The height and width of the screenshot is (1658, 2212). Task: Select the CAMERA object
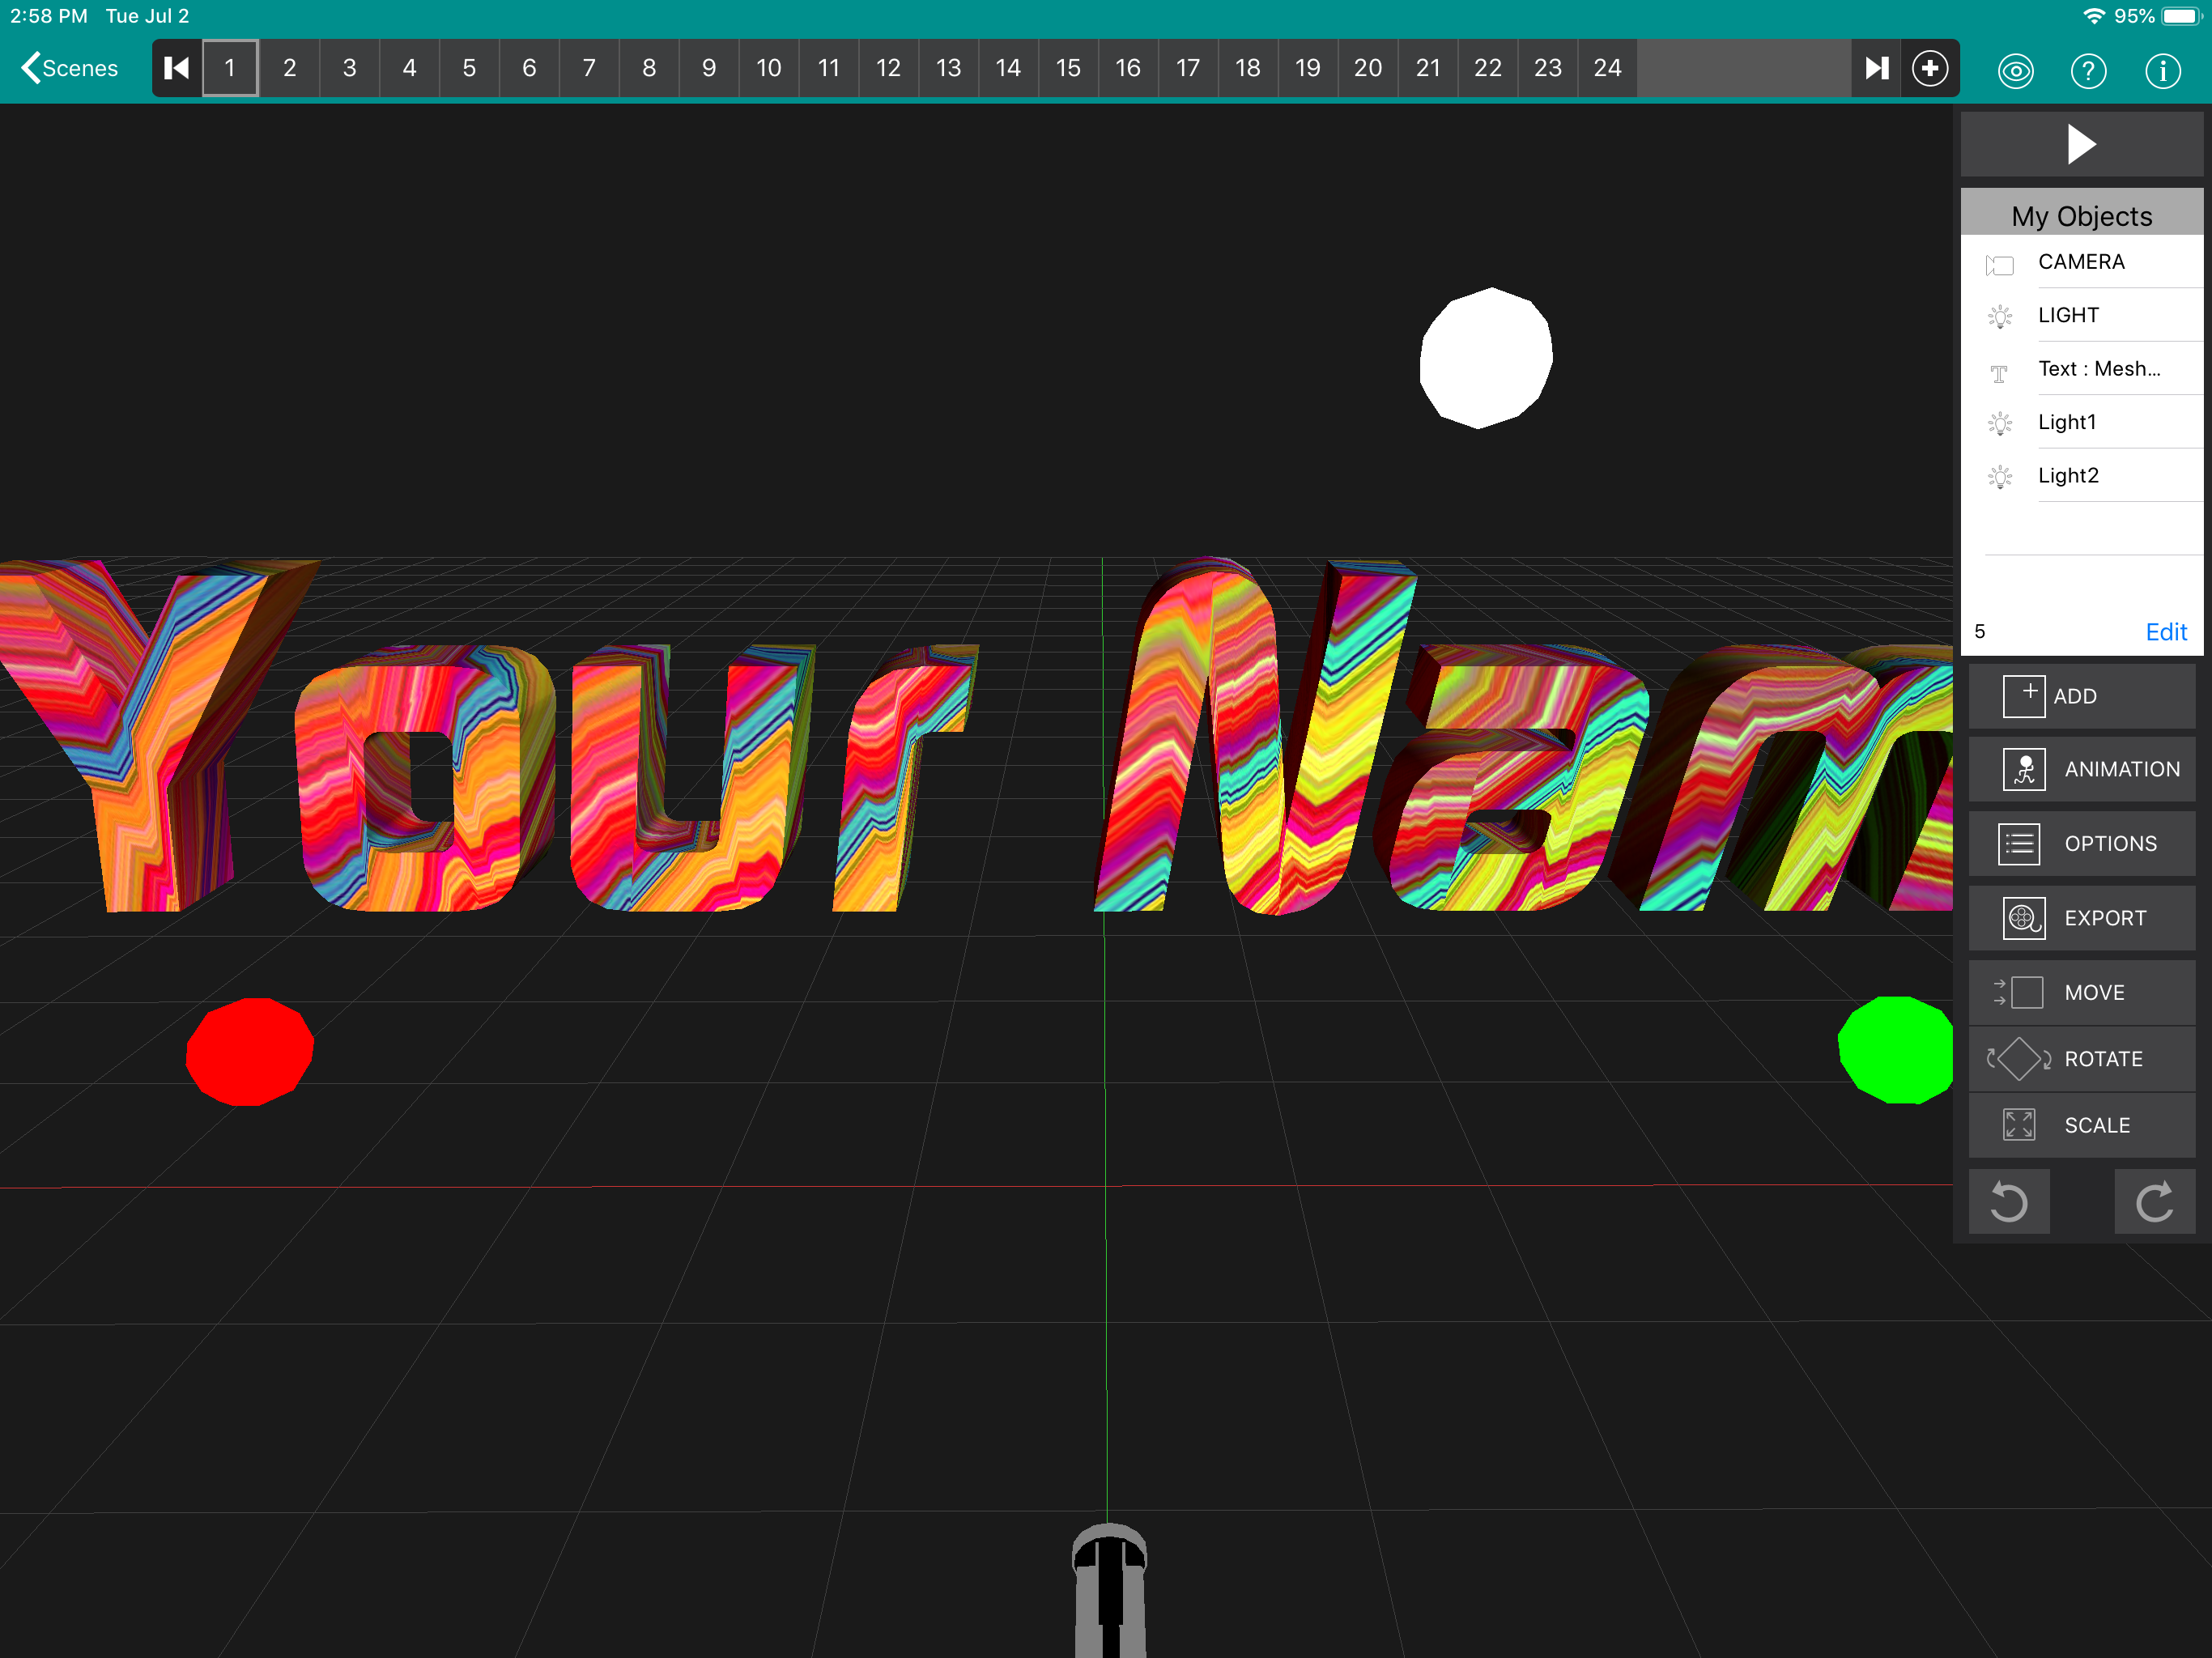coord(2080,262)
